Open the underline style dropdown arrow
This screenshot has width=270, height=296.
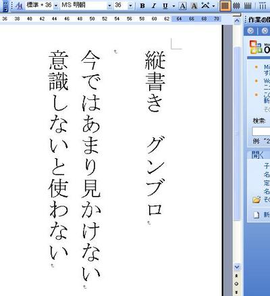coord(173,6)
